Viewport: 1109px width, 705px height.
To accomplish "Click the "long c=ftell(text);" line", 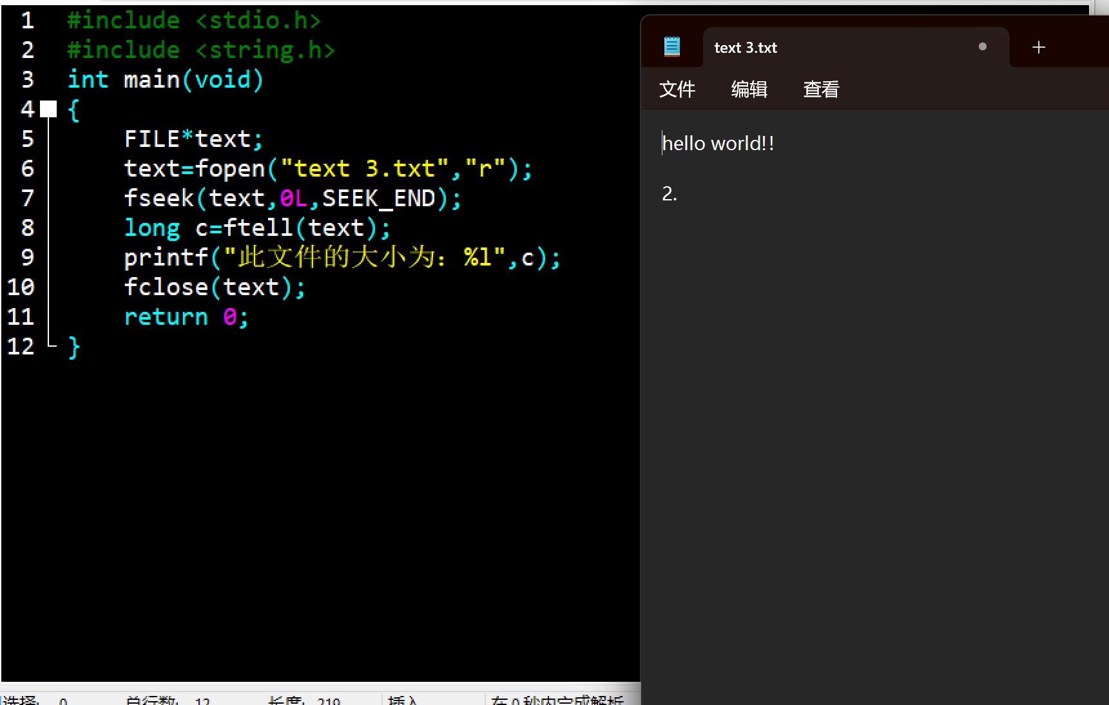I will (257, 228).
